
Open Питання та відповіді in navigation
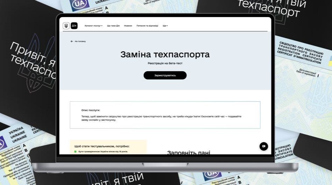[147, 26]
